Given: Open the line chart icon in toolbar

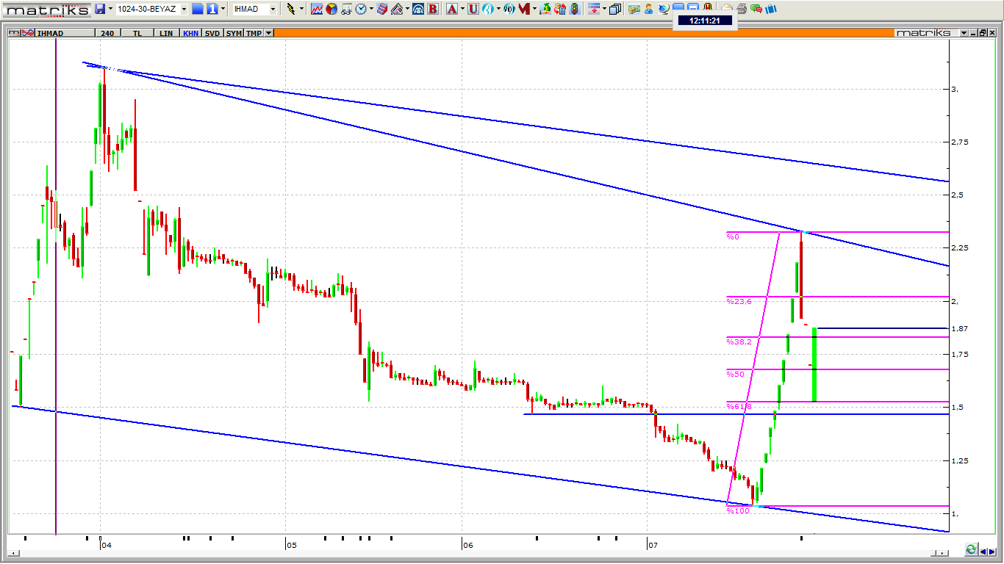Looking at the screenshot, I should [317, 9].
